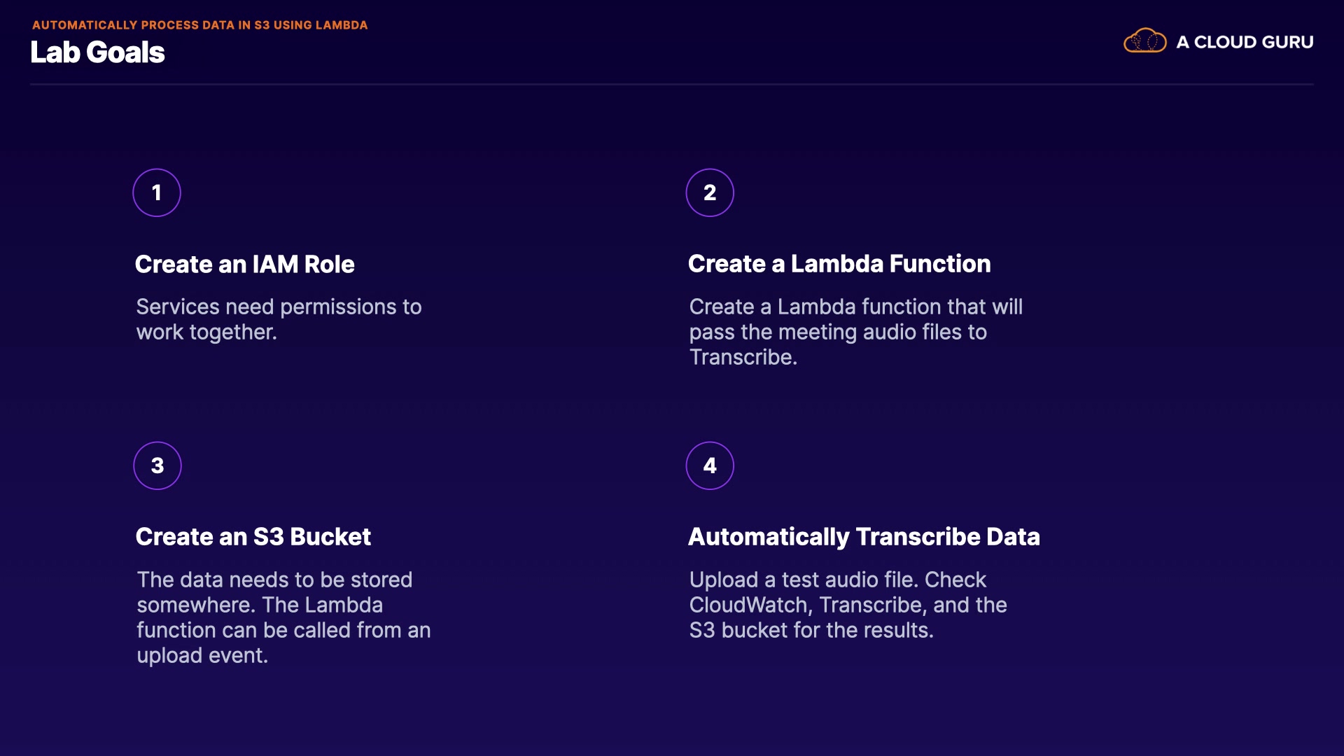The width and height of the screenshot is (1344, 756).
Task: Click CloudWatch text in goal 4 description
Action: (x=748, y=605)
